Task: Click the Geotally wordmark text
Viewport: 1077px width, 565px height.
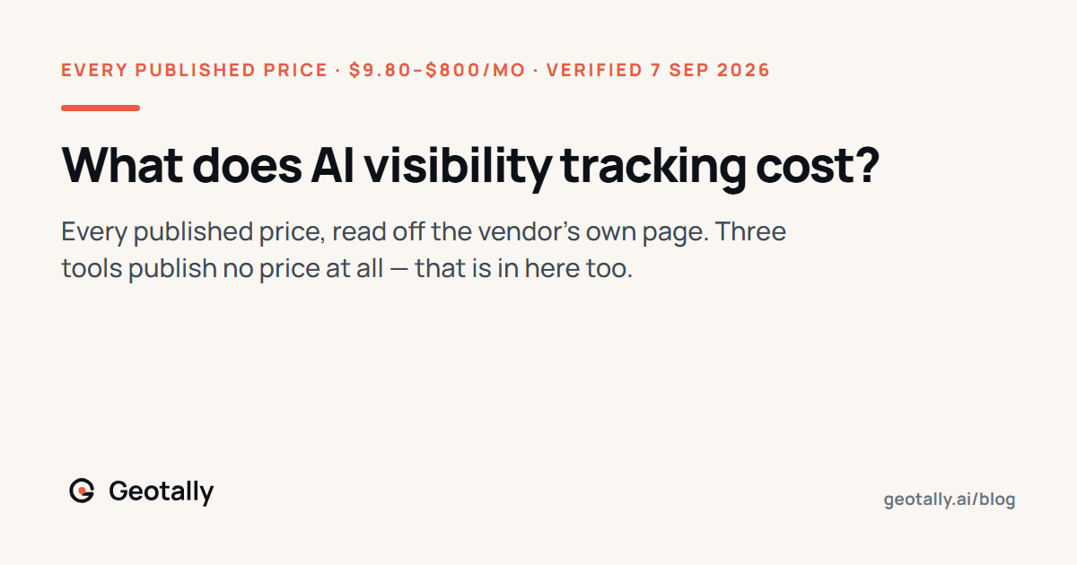Action: click(161, 491)
